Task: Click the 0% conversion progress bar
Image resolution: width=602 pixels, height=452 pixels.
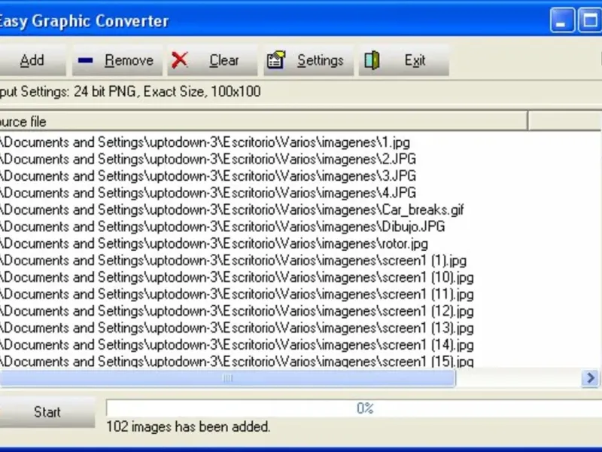Action: 354,408
